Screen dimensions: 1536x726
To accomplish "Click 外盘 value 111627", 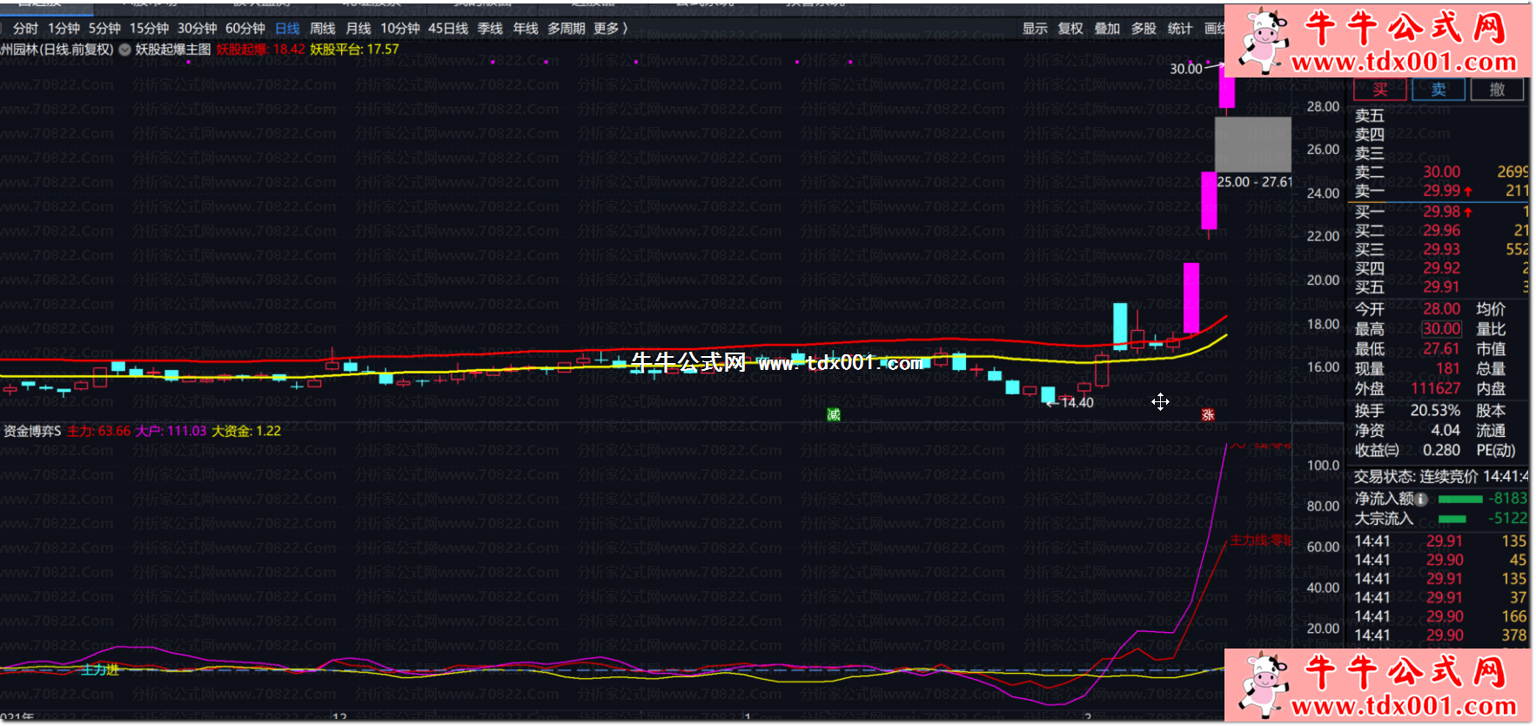I will point(1436,389).
